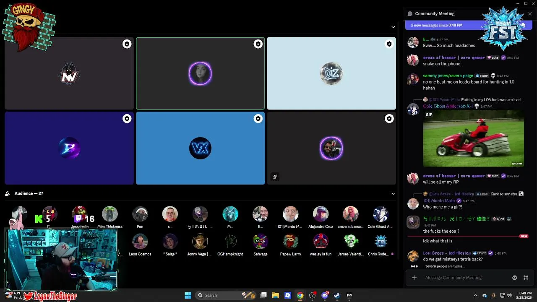Viewport: 537px width, 302px height.
Task: Click the Community Meeting chat title
Action: click(x=435, y=14)
